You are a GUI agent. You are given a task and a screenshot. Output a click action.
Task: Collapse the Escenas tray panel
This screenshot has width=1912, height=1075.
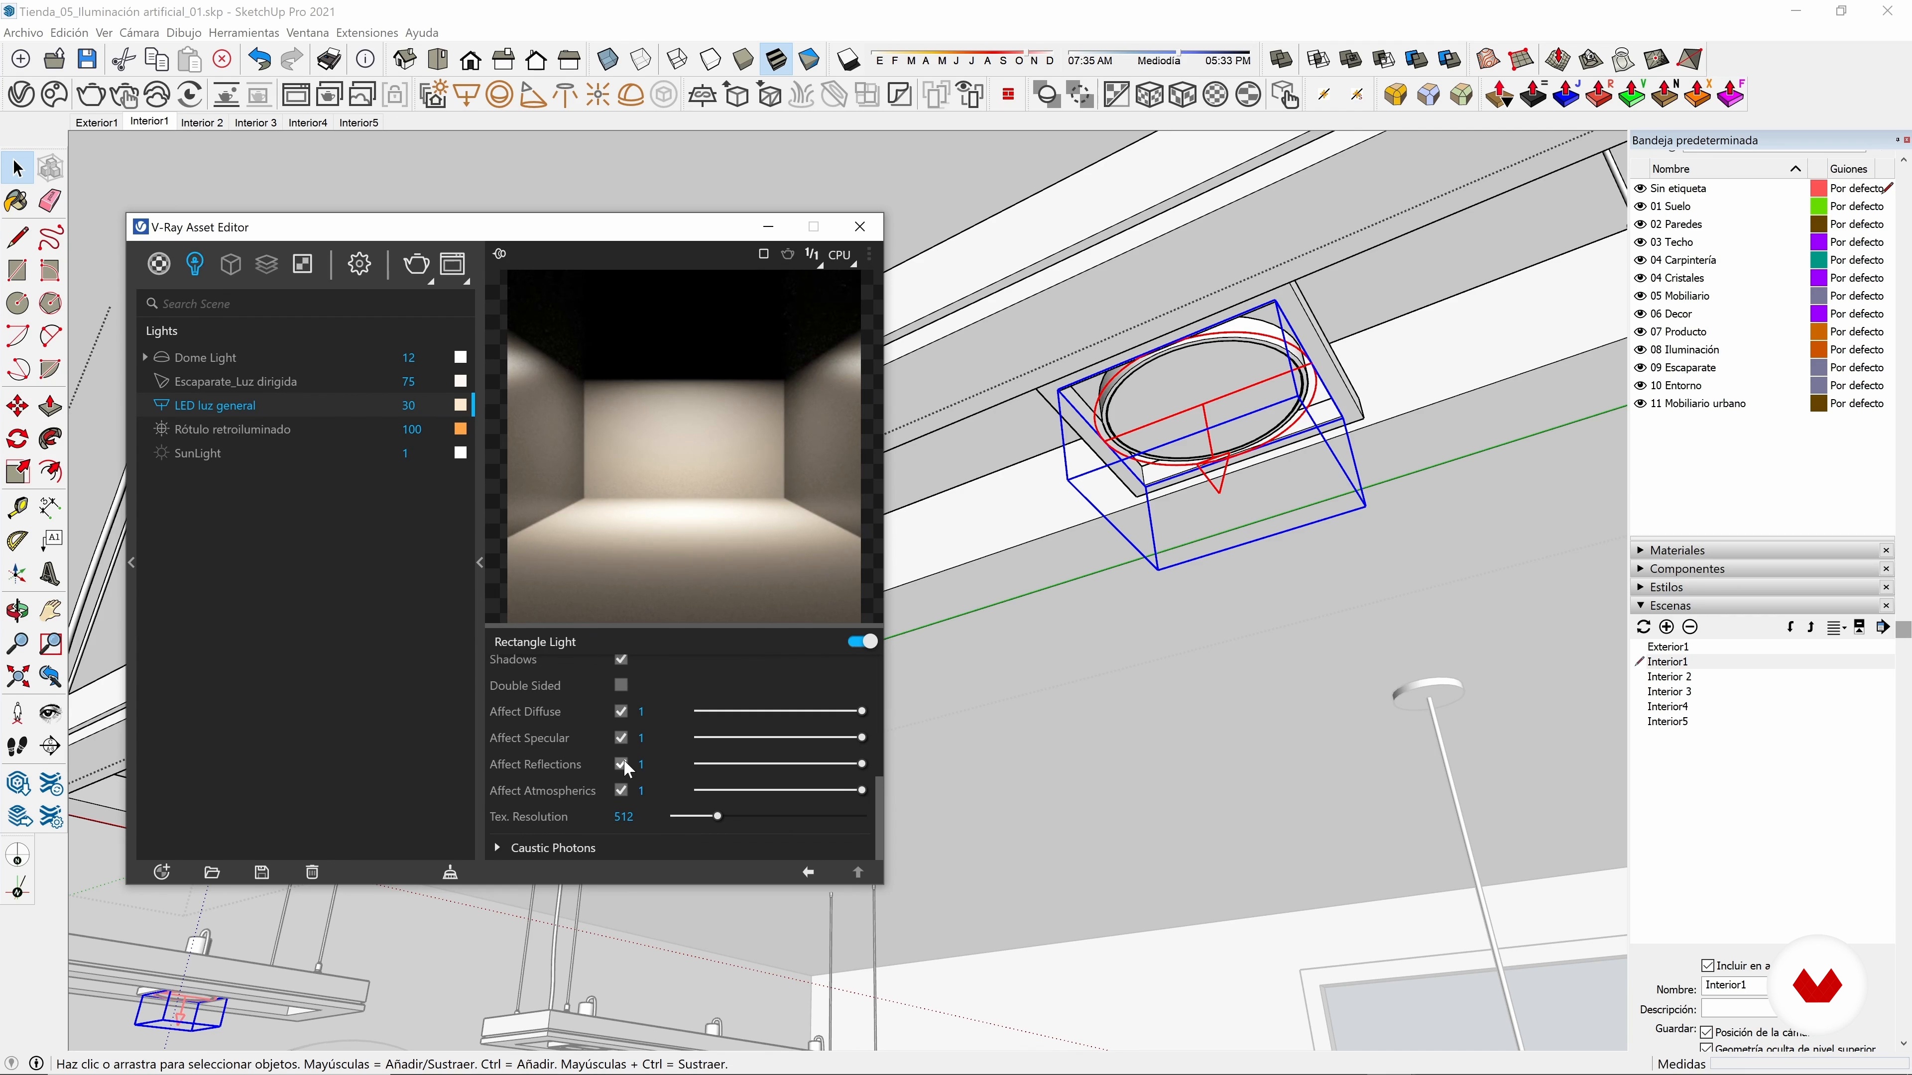click(1640, 605)
